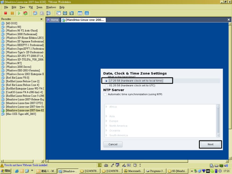Click the input method CH indicator icon
This screenshot has height=174, width=232.
click(99, 165)
